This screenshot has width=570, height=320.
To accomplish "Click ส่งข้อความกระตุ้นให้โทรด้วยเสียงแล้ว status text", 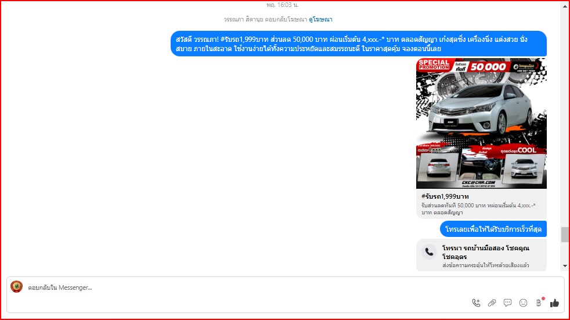I will [486, 265].
